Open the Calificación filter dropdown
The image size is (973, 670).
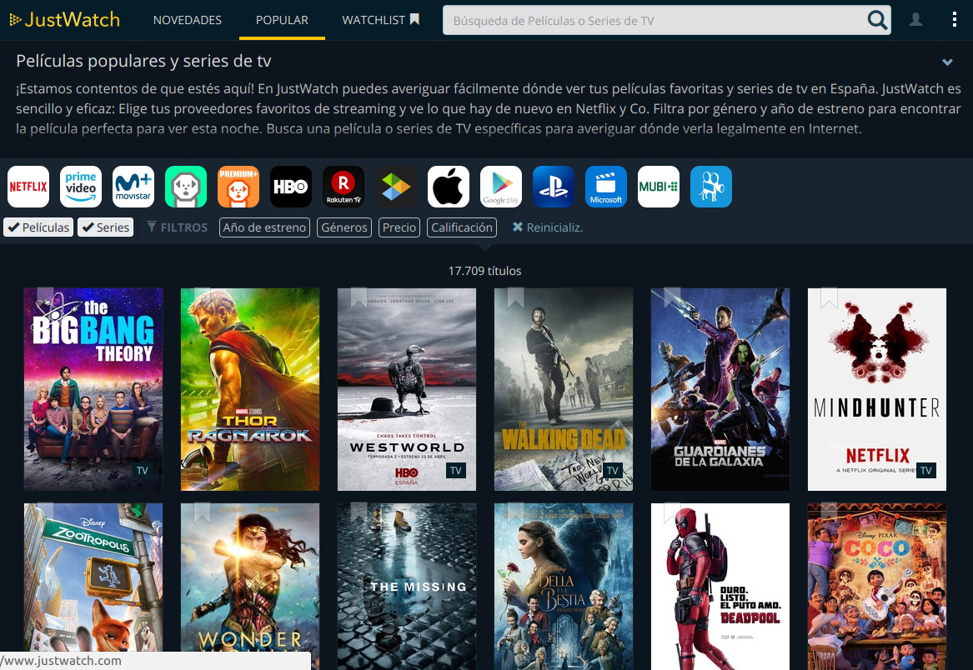[462, 227]
